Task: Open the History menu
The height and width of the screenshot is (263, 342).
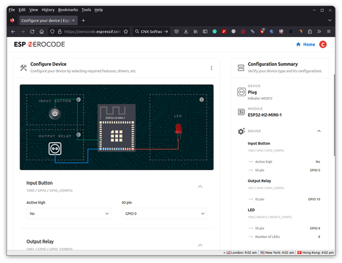Action: click(x=48, y=10)
